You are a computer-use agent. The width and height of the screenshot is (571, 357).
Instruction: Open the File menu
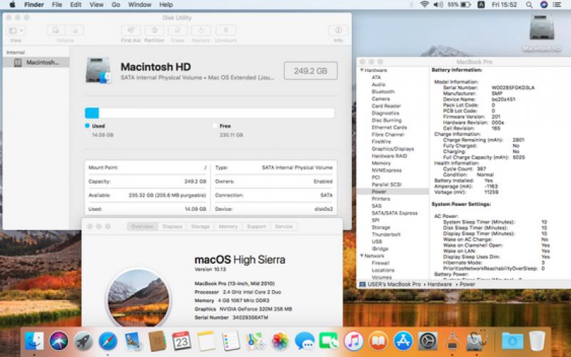[x=57, y=5]
